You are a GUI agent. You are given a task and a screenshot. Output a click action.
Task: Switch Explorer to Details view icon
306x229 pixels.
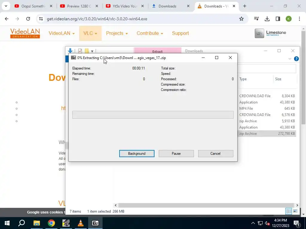pos(289,211)
